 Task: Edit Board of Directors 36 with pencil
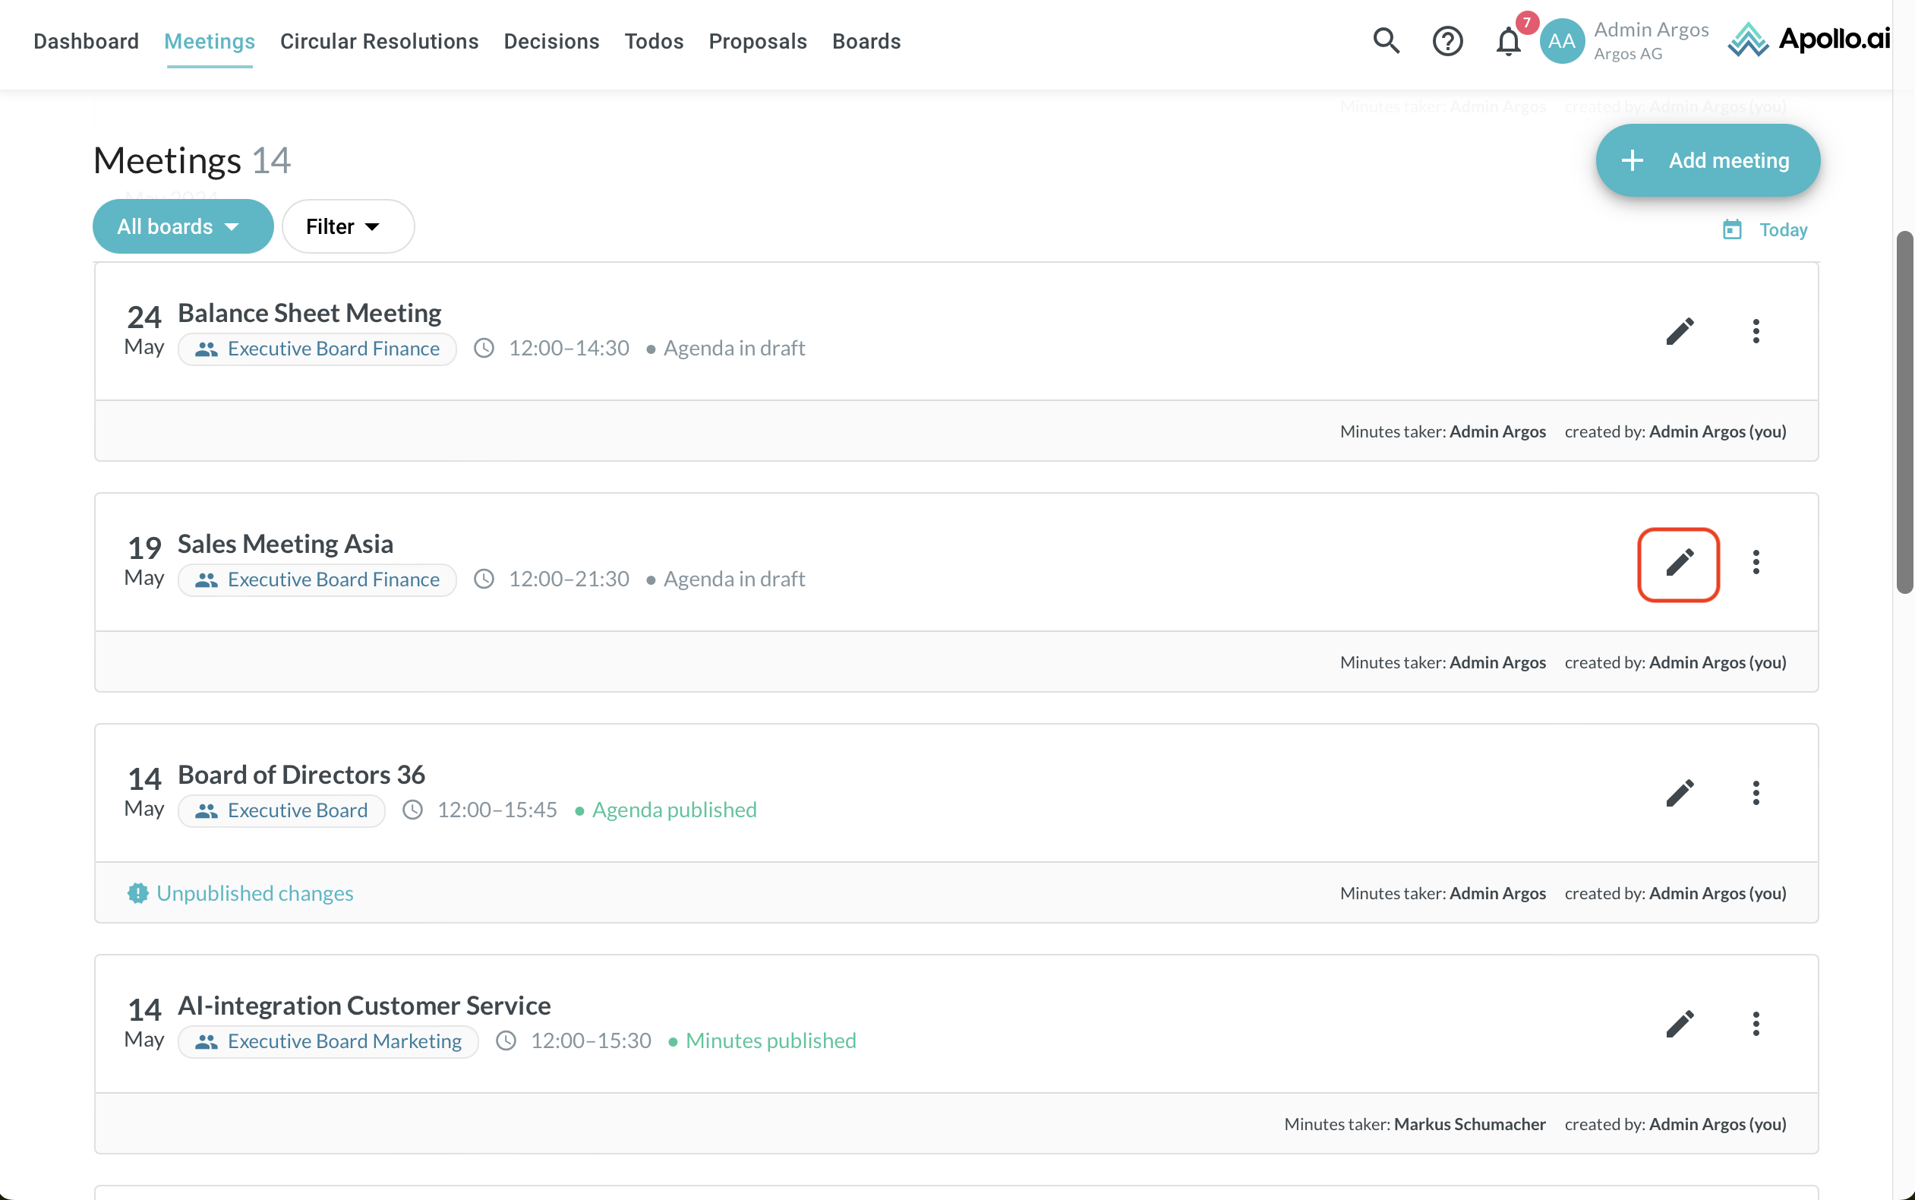click(x=1679, y=794)
